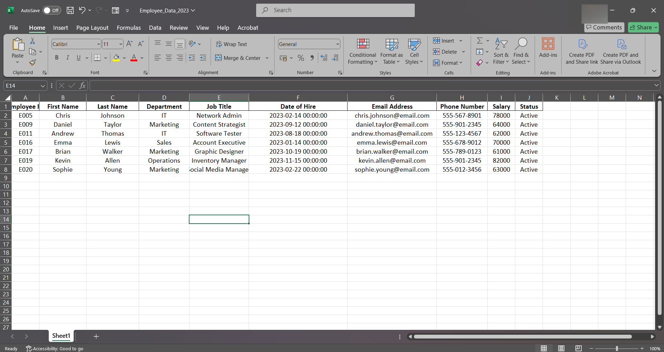Open Conditional Formatting menu
This screenshot has height=352, width=664.
tap(362, 51)
